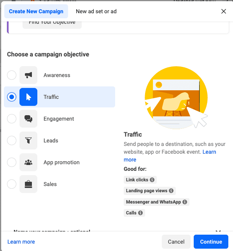Open info icon next to Messenger and WhatsApp
The height and width of the screenshot is (251, 233).
(x=185, y=202)
